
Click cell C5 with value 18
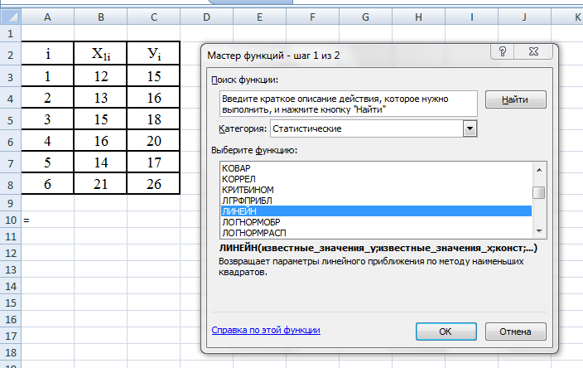click(x=154, y=119)
